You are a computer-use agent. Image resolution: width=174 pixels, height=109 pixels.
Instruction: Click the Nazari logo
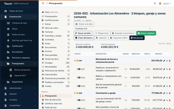coord(8,3)
